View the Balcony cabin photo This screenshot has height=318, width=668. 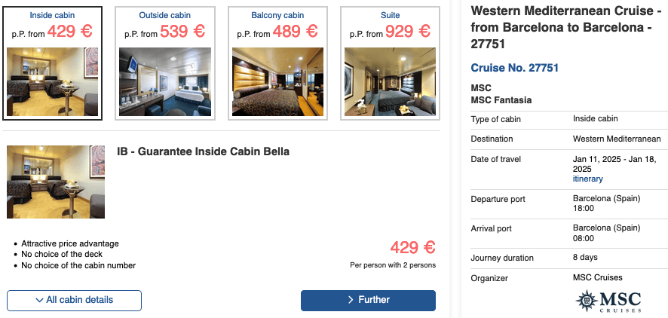[277, 81]
